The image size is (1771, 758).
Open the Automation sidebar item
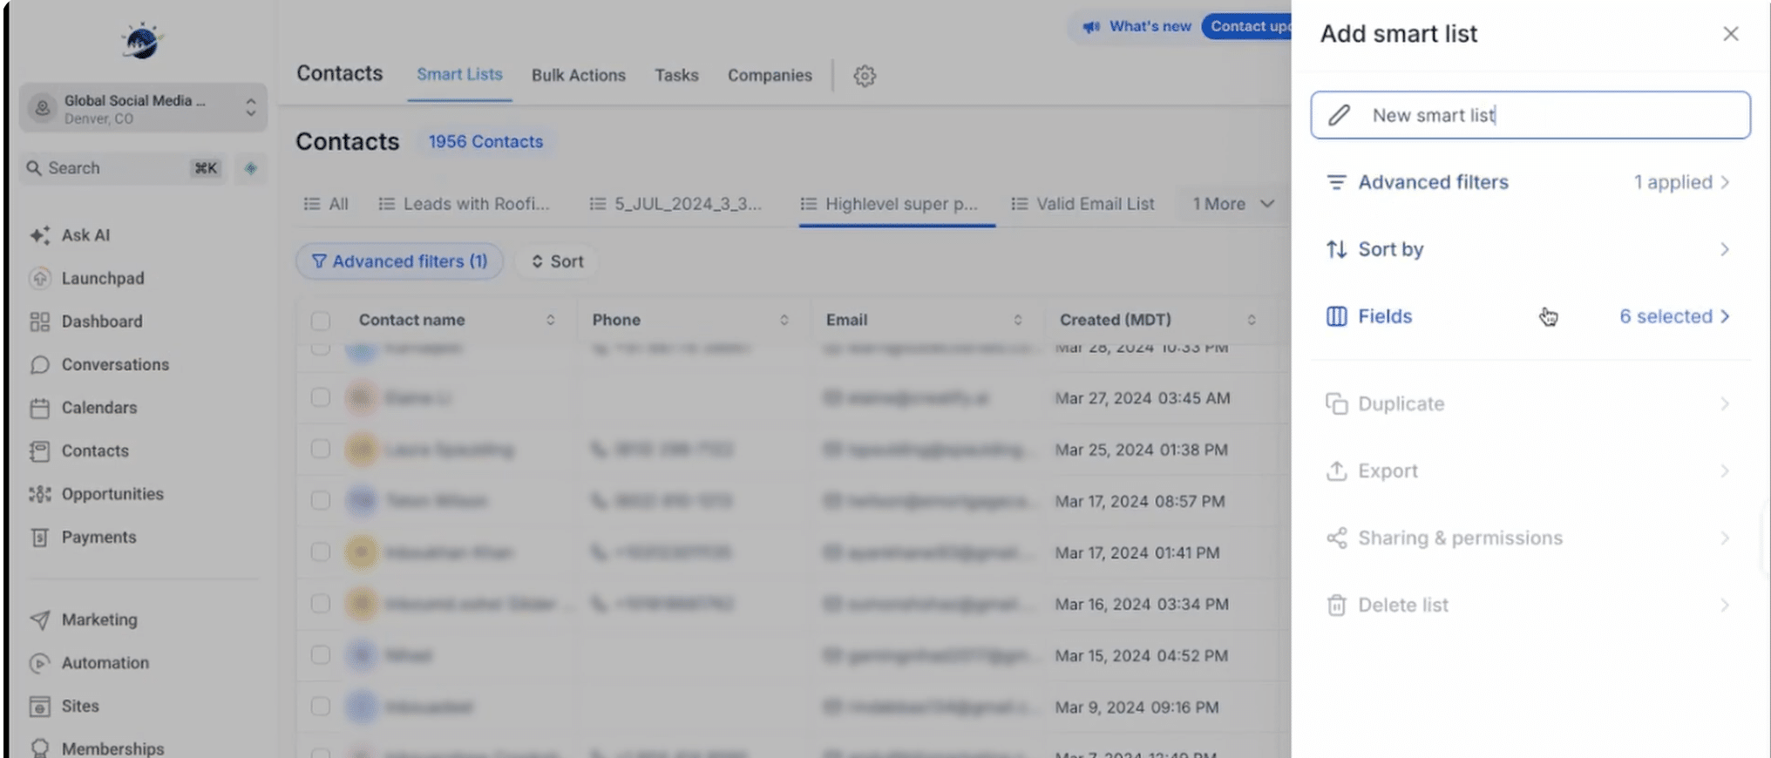pos(105,663)
